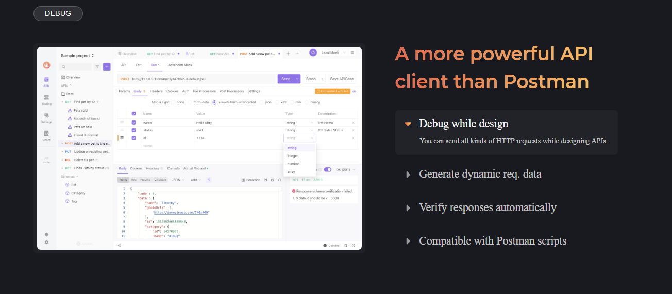Open a new tab with plus icon
The height and width of the screenshot is (294, 672).
tap(288, 53)
